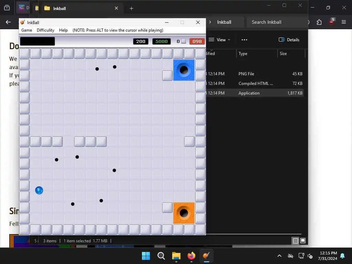
Task: Click the gray block counter icon
Action: point(184,41)
